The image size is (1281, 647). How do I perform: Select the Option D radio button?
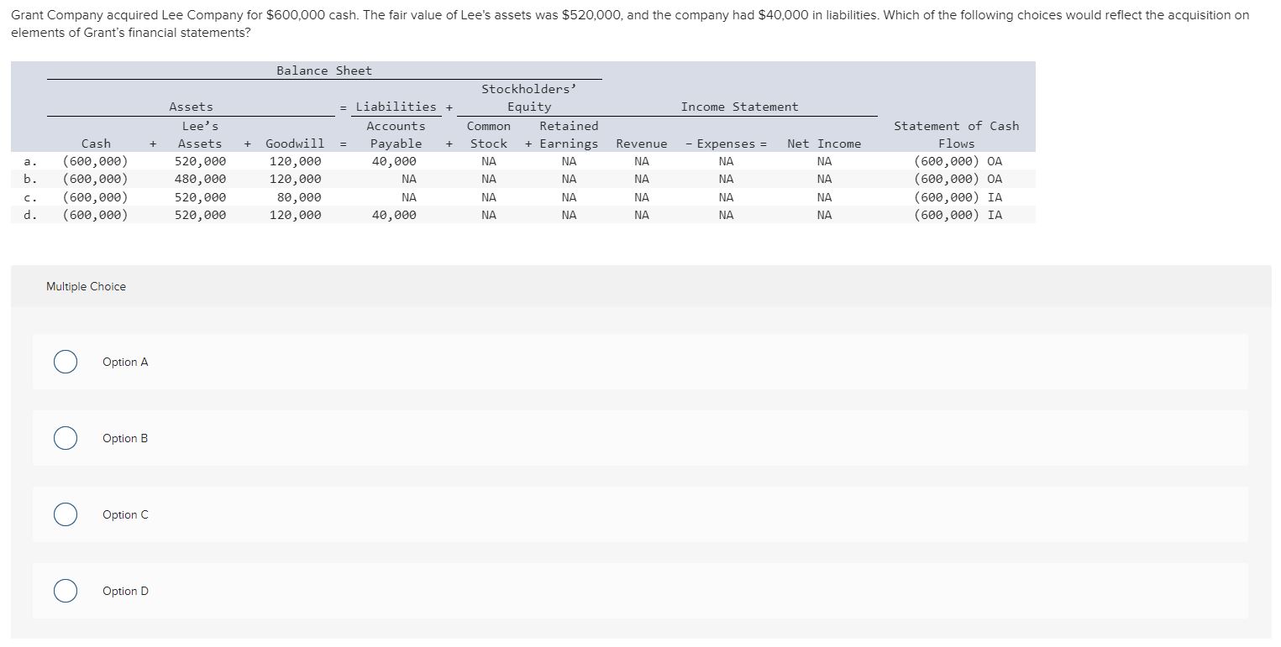65,590
